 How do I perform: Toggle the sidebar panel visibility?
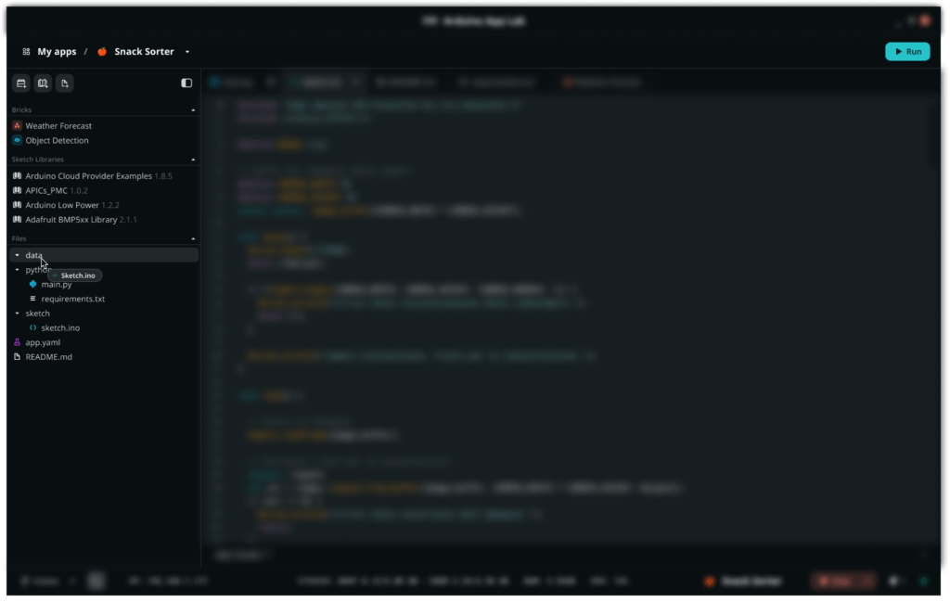tap(186, 83)
